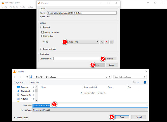Click the pin icon next to Desktop
Image resolution: width=167 pixels, height=122 pixels.
tap(33, 87)
